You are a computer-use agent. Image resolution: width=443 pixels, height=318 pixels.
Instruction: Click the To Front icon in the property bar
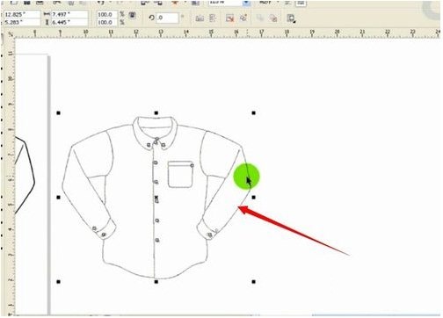tap(260, 18)
